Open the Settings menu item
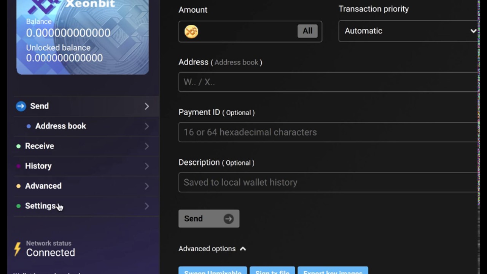This screenshot has width=487, height=274. pyautogui.click(x=86, y=206)
